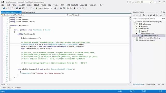166x93 pixels.
Task: Split the editor with the splitter handle
Action: tap(130, 18)
